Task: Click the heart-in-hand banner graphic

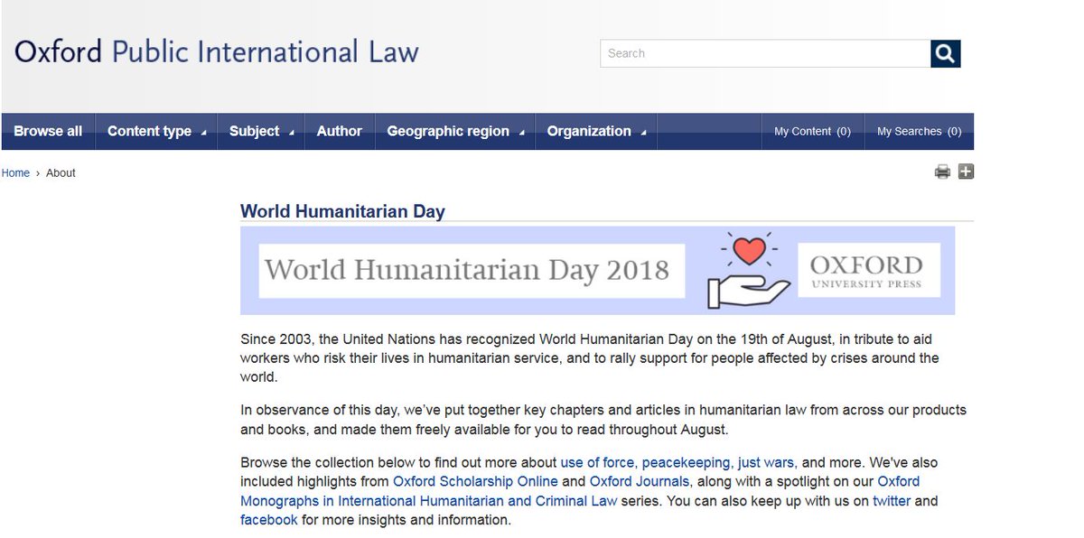Action: pos(749,270)
